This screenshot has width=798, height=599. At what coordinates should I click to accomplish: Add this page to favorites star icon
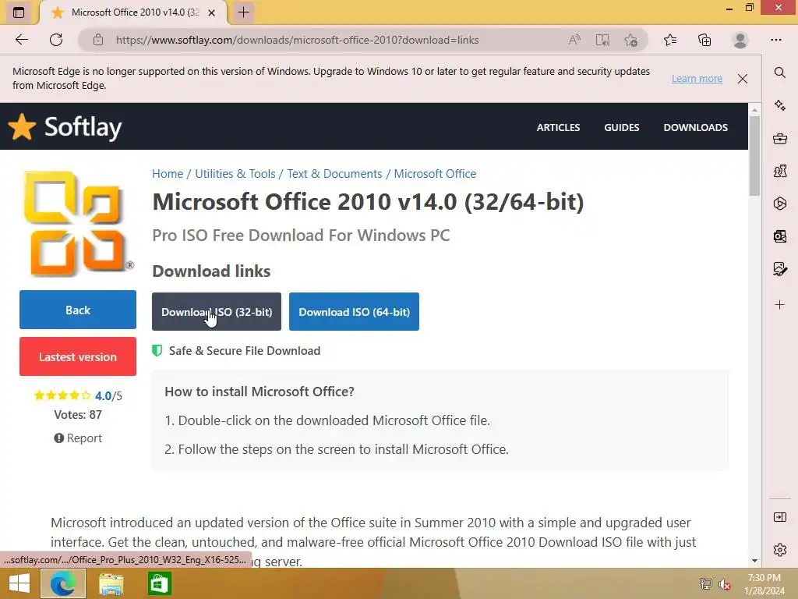tap(630, 40)
